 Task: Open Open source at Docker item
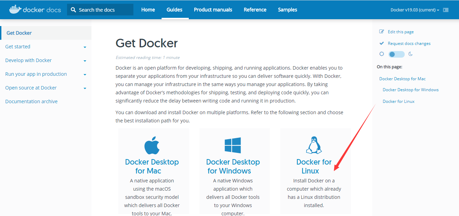[31, 88]
